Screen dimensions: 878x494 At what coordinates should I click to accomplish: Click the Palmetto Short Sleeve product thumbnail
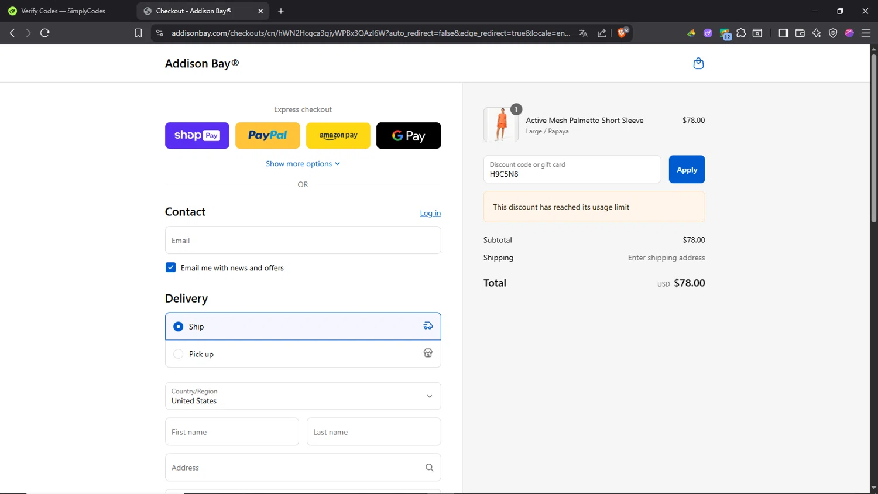pyautogui.click(x=500, y=125)
